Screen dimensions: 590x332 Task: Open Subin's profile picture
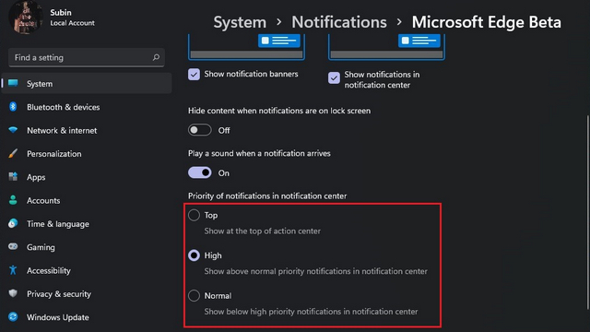26,17
